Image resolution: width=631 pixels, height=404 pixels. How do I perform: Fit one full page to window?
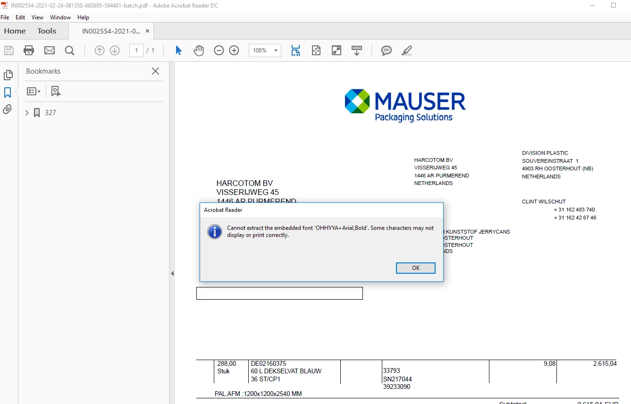pyautogui.click(x=316, y=50)
